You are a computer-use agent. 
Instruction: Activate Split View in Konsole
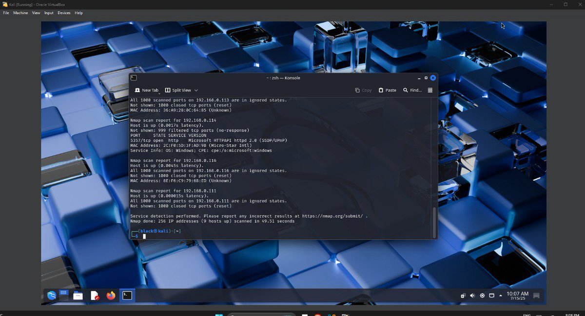click(179, 90)
